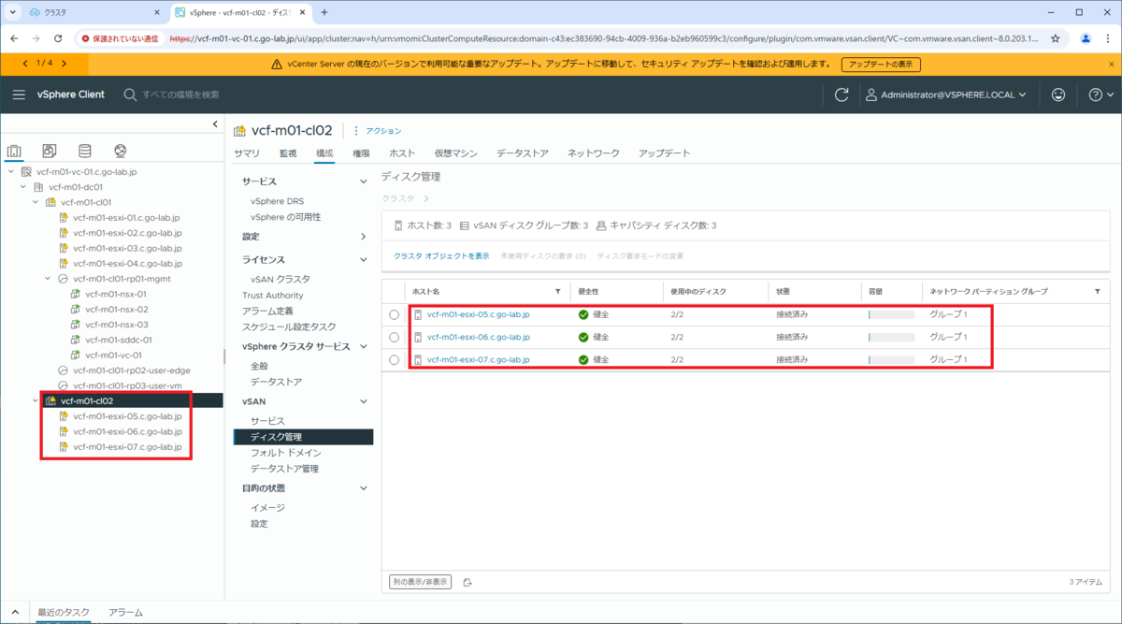Image resolution: width=1122 pixels, height=624 pixels.
Task: Select radio button for vcf-m01-esxi-05 row
Action: tap(394, 314)
